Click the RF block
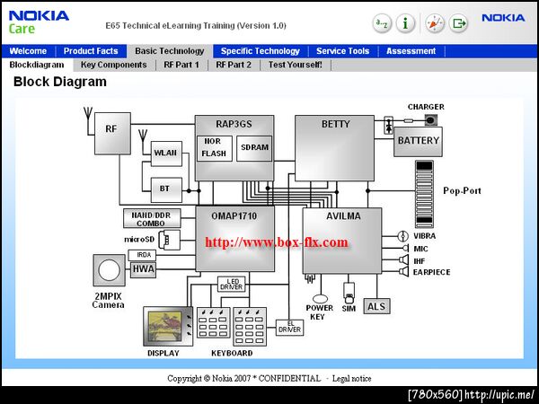Image resolution: width=539 pixels, height=404 pixels. (x=112, y=133)
